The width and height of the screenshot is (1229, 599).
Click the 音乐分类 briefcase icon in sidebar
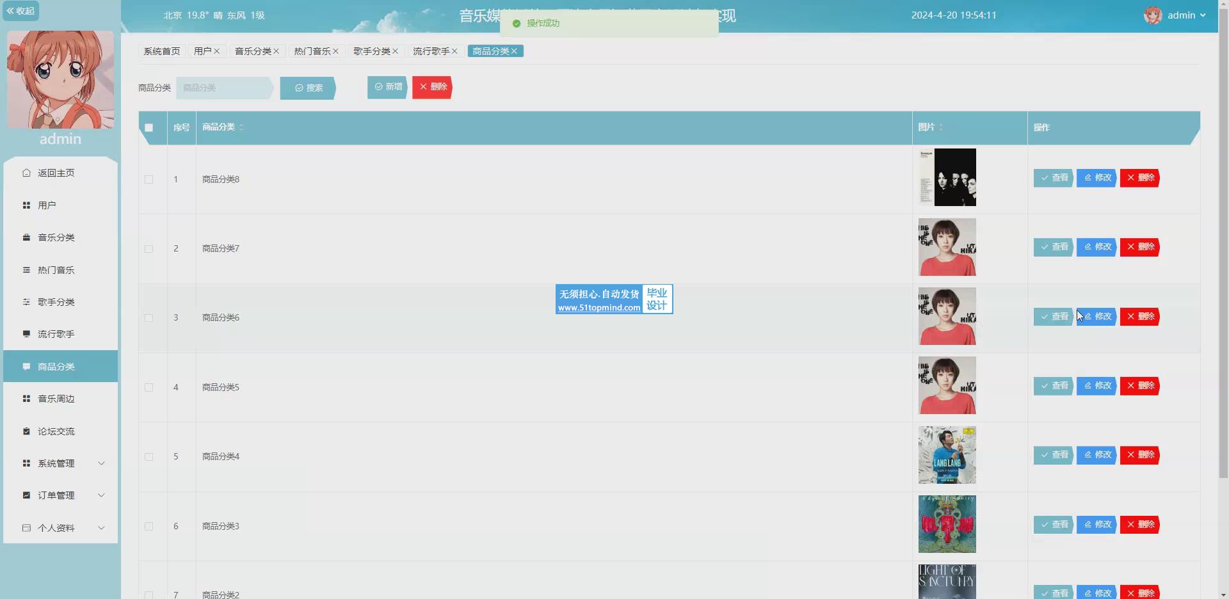26,237
